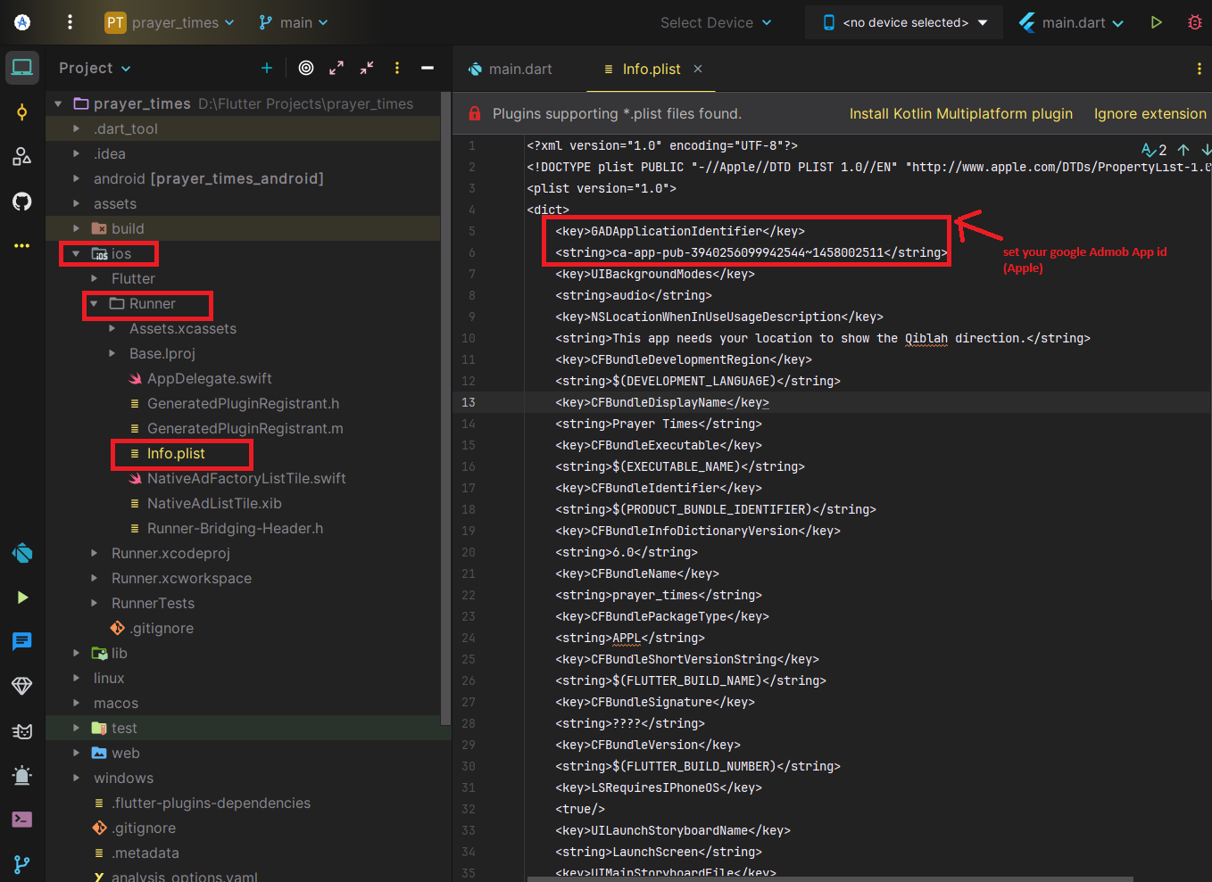Screen dimensions: 1212x882
Task: Click the Ignore extension link
Action: point(1150,114)
